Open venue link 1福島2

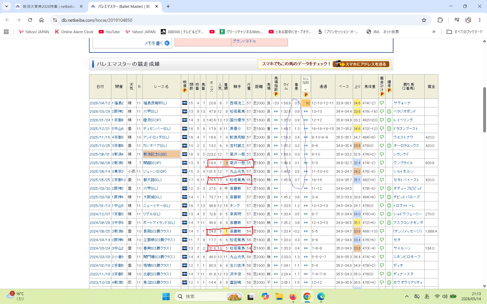pyautogui.click(x=117, y=103)
